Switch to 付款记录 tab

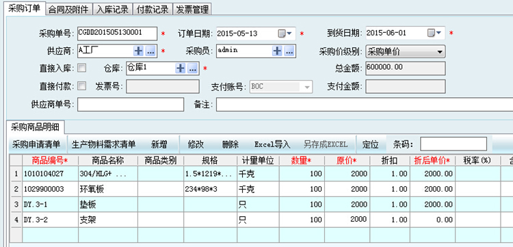point(153,10)
